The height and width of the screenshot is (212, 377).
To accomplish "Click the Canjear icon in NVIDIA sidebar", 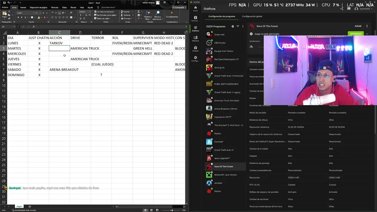I will [x=195, y=49].
